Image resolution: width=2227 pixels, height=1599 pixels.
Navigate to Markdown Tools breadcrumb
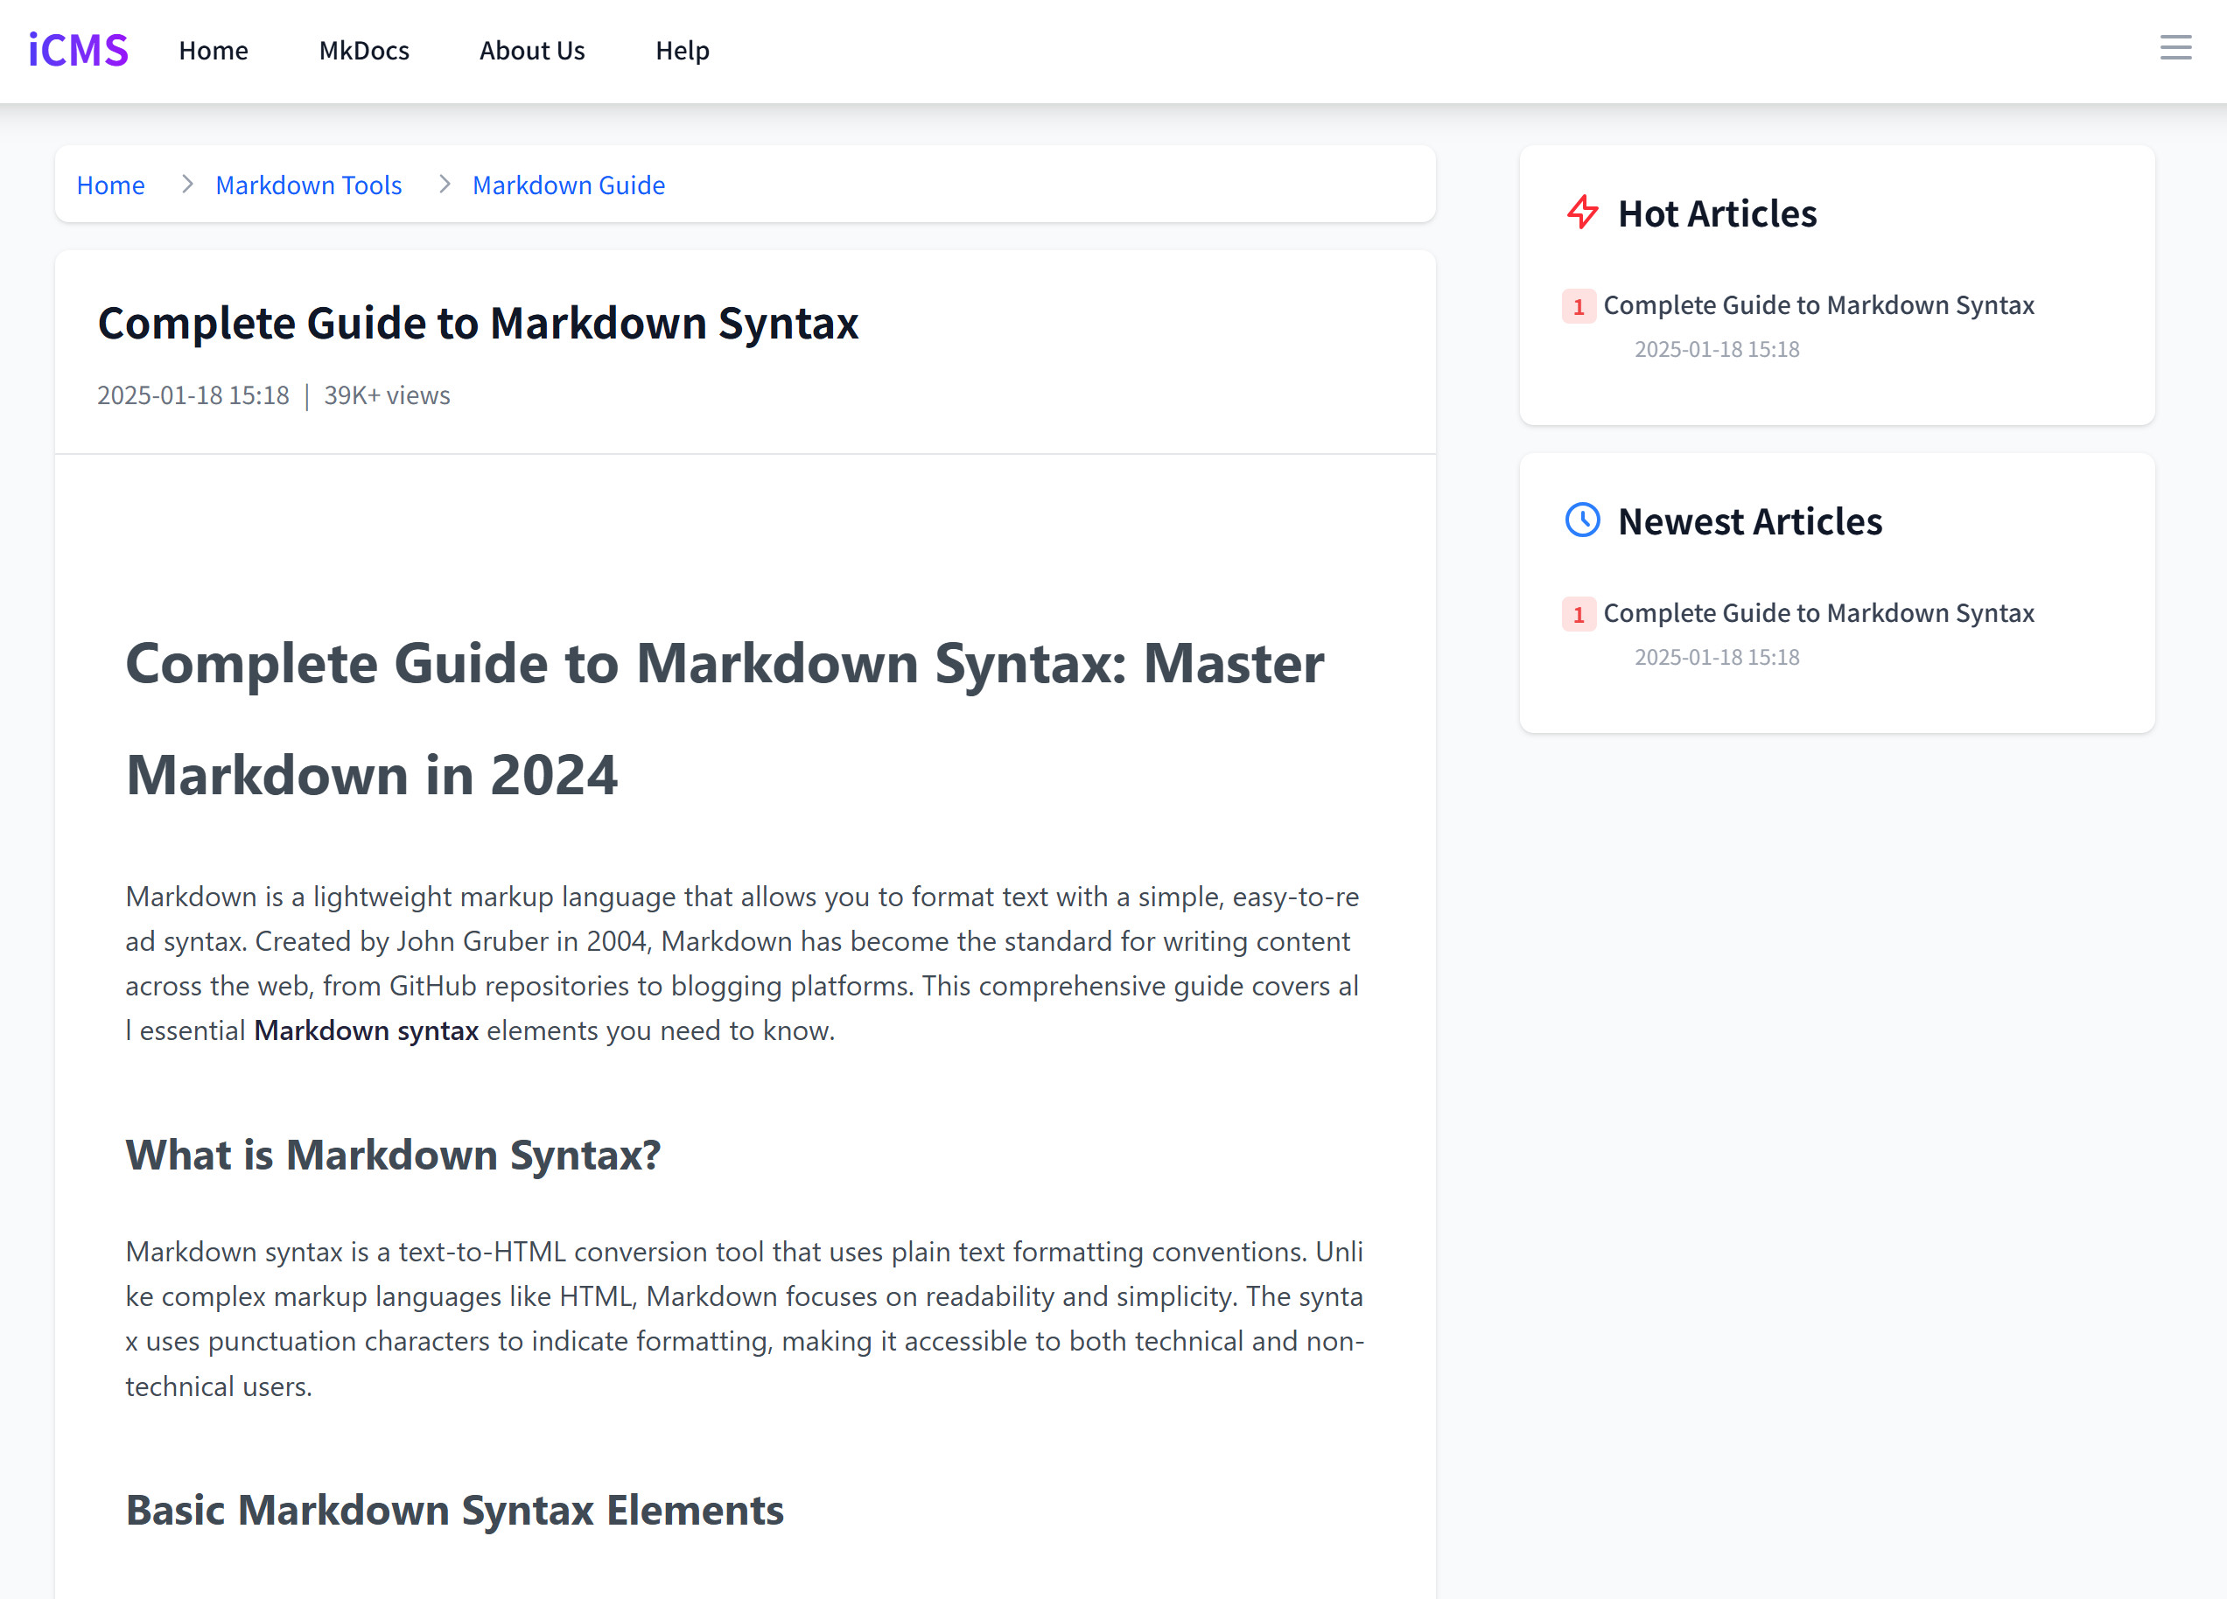tap(308, 185)
